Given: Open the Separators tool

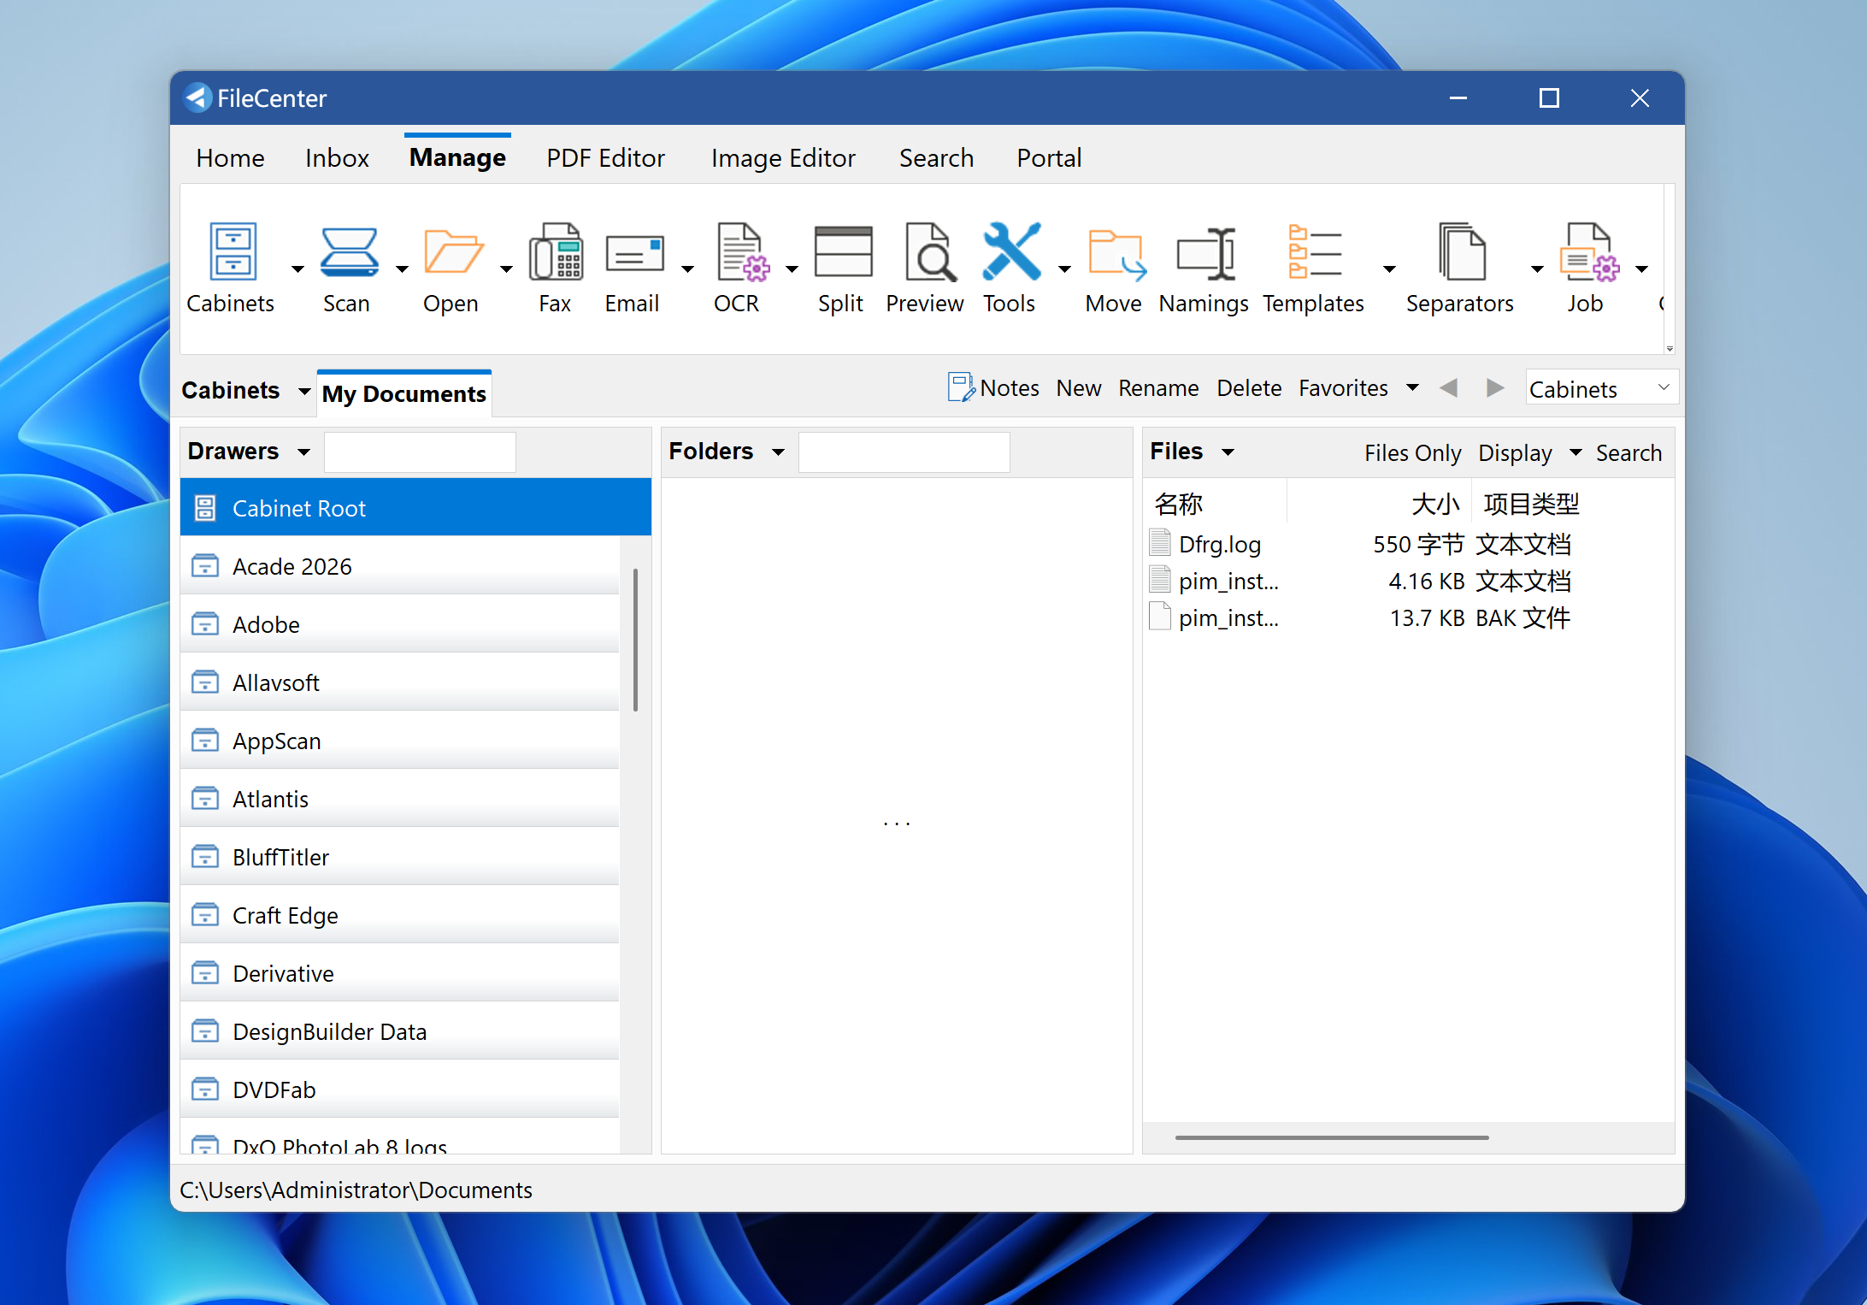Looking at the screenshot, I should [x=1460, y=268].
